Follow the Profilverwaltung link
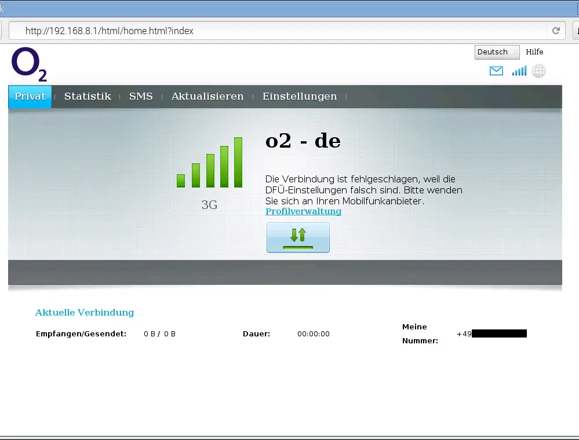Screen dimensions: 579x440 303,211
